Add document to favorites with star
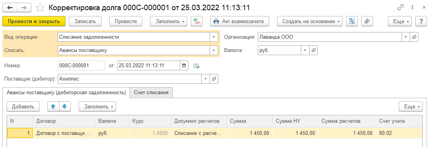Image resolution: width=429 pixels, height=147 pixels. pos(40,8)
